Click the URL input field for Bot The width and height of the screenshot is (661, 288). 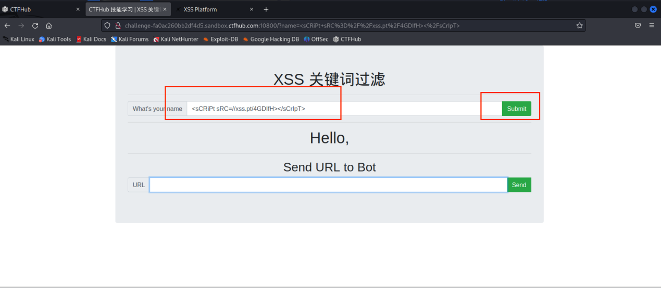(328, 185)
